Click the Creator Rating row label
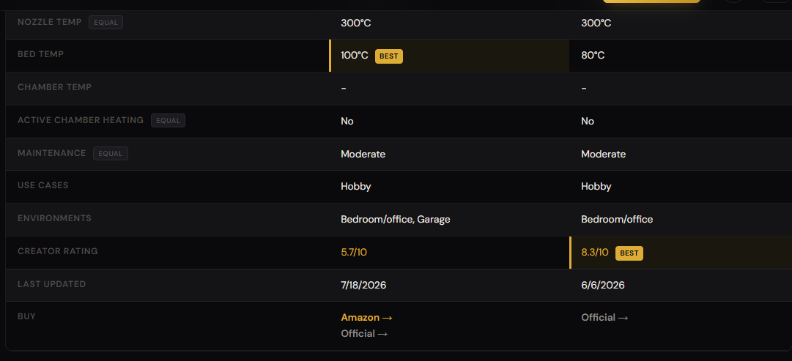792x361 pixels. tap(58, 251)
